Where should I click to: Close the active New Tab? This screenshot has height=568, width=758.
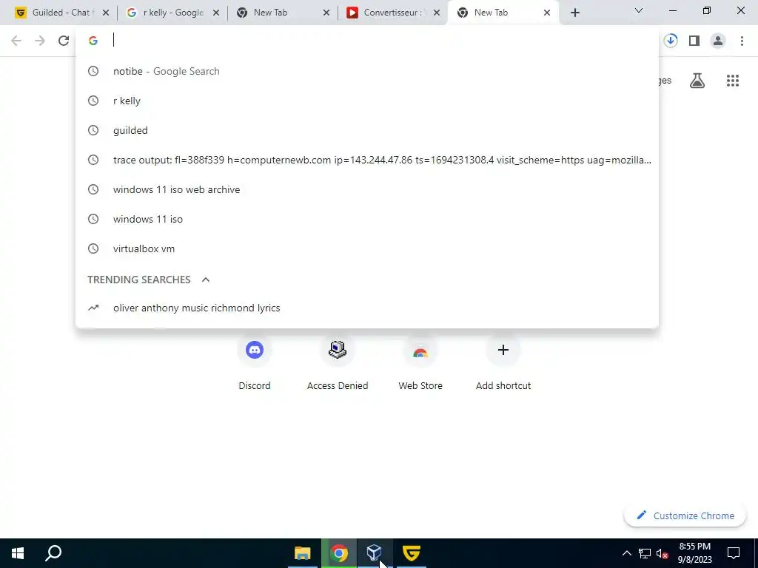tap(547, 13)
